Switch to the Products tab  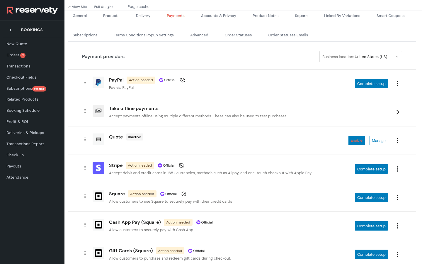coord(111,16)
